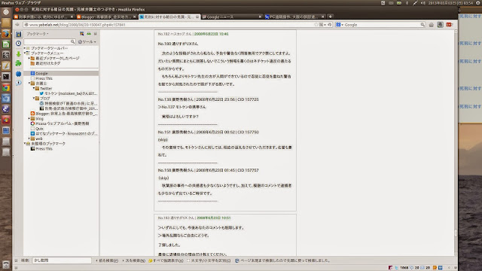Click the home toolbar button
The image size is (482, 271).
pyautogui.click(x=432, y=25)
